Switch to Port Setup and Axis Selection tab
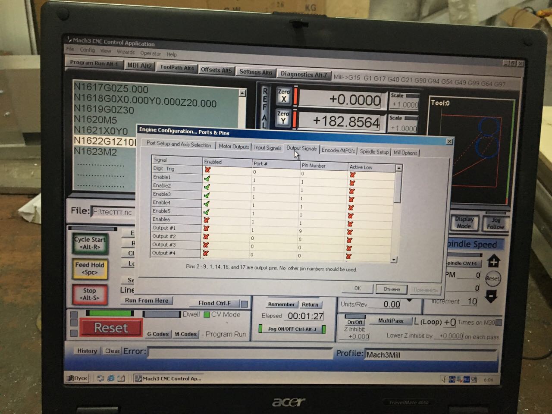Viewport: 552px width, 414px height. click(179, 144)
